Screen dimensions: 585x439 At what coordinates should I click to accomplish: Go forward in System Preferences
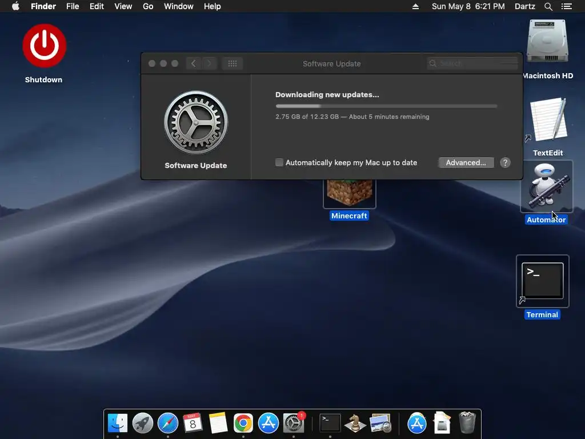(x=209, y=63)
